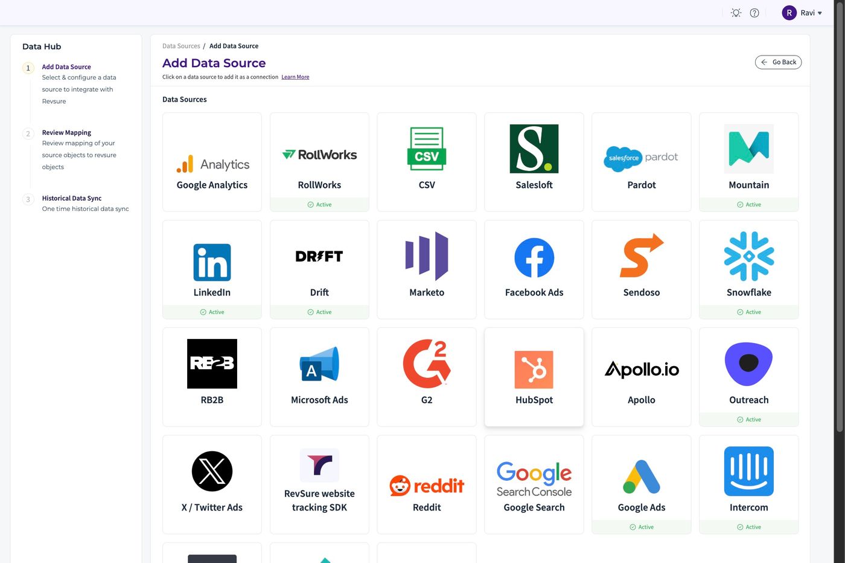Click the Active status under LinkedIn
Screen dimensions: 845x563
pyautogui.click(x=212, y=312)
